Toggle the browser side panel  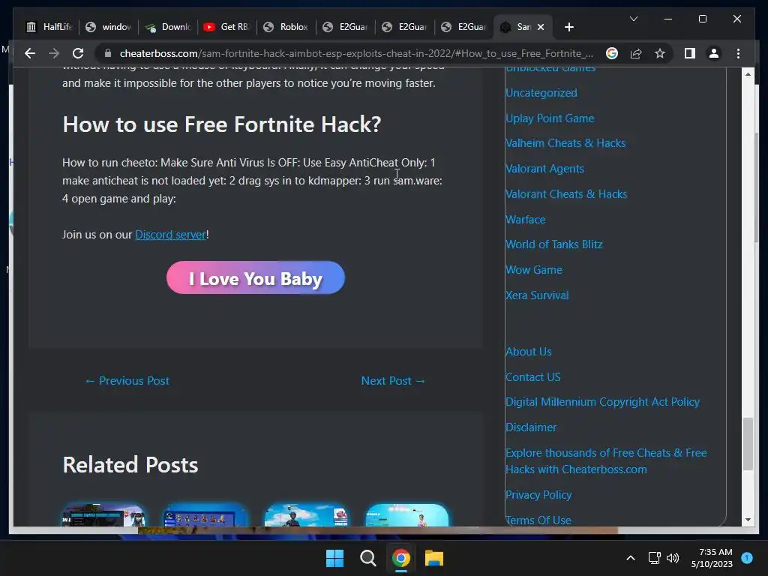(x=690, y=53)
